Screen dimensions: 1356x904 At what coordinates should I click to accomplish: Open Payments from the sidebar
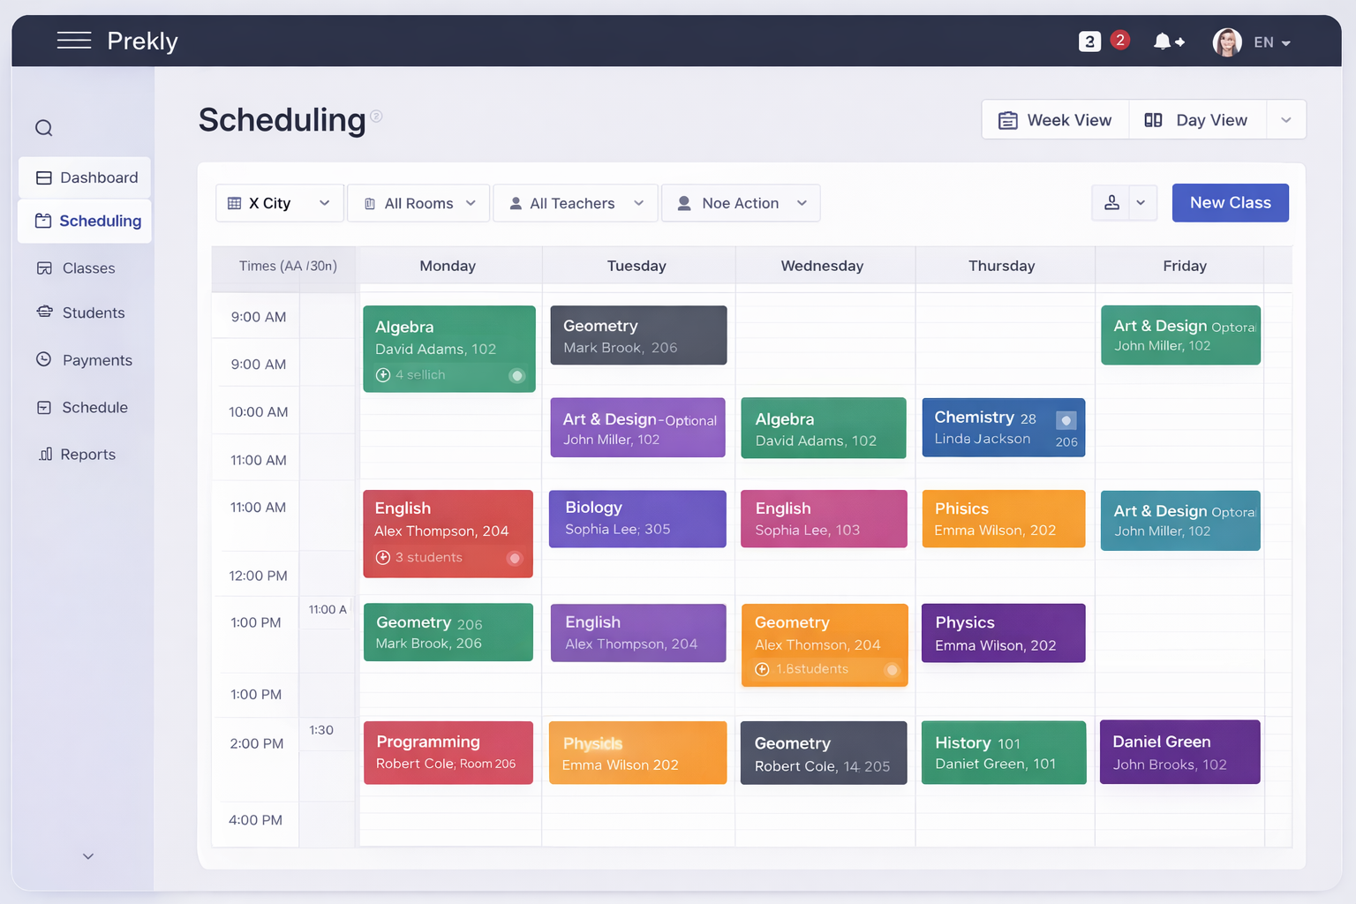43,359
